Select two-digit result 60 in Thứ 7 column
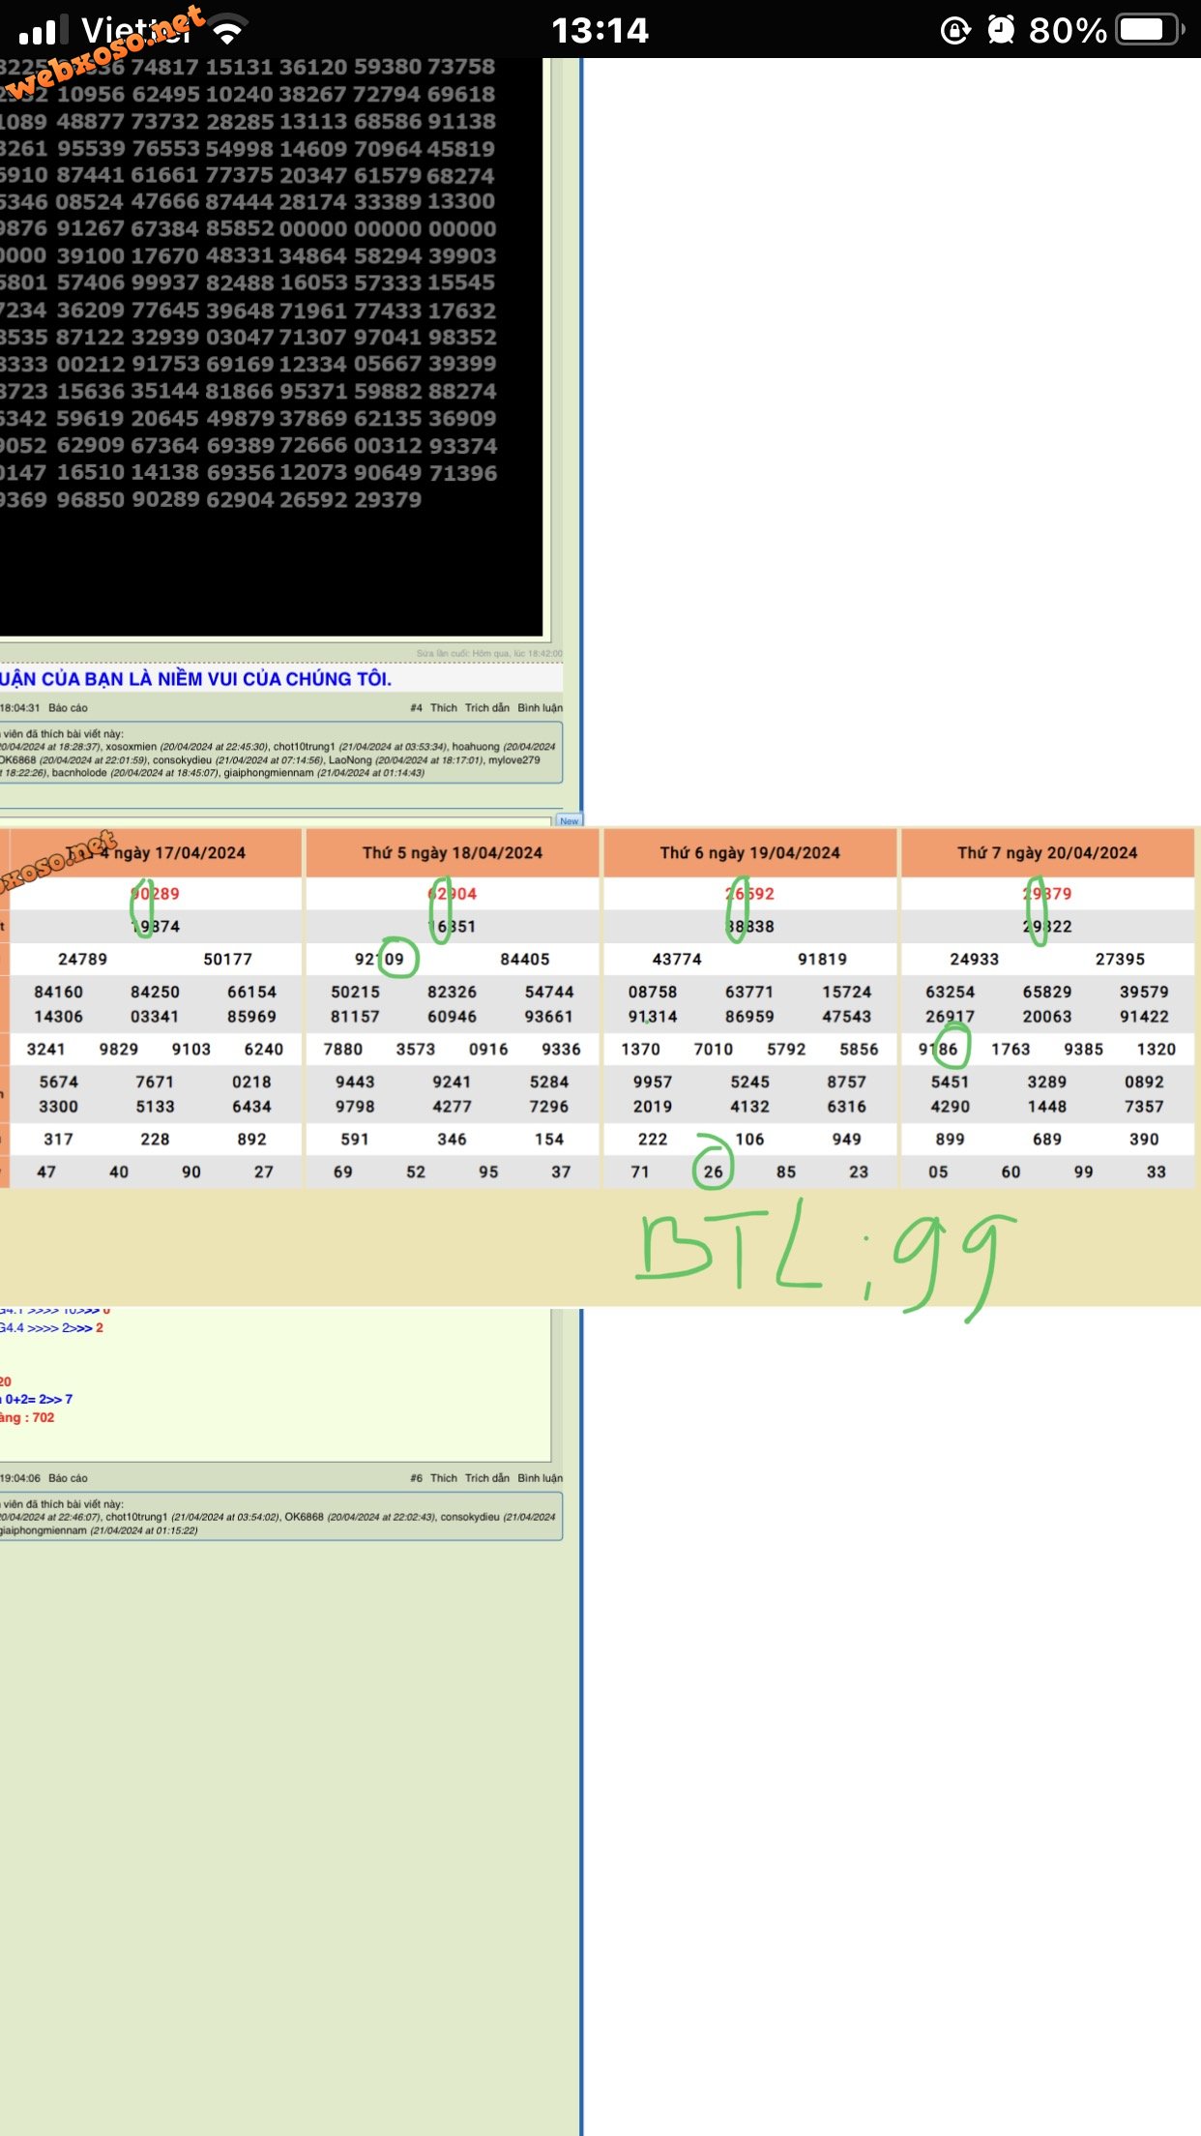The width and height of the screenshot is (1201, 2136). click(x=1011, y=1172)
